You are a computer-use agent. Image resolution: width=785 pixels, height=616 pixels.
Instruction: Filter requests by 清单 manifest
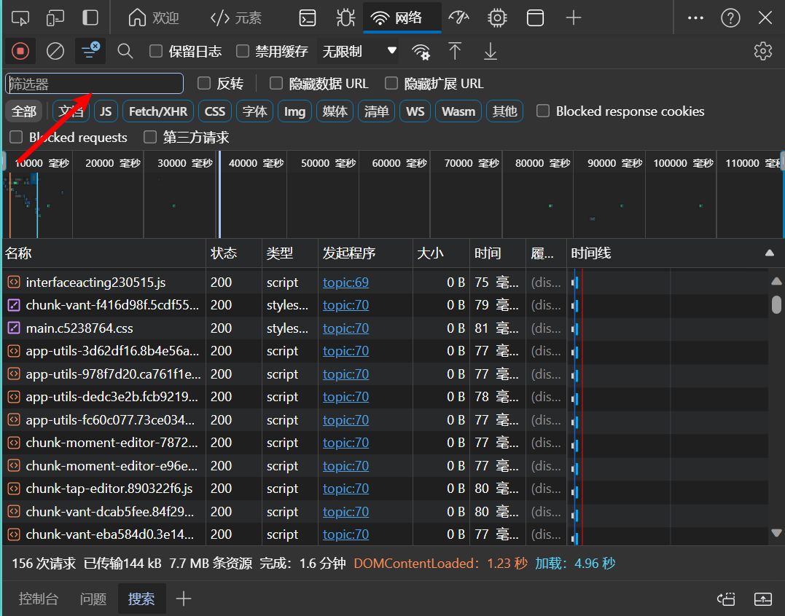pyautogui.click(x=377, y=111)
